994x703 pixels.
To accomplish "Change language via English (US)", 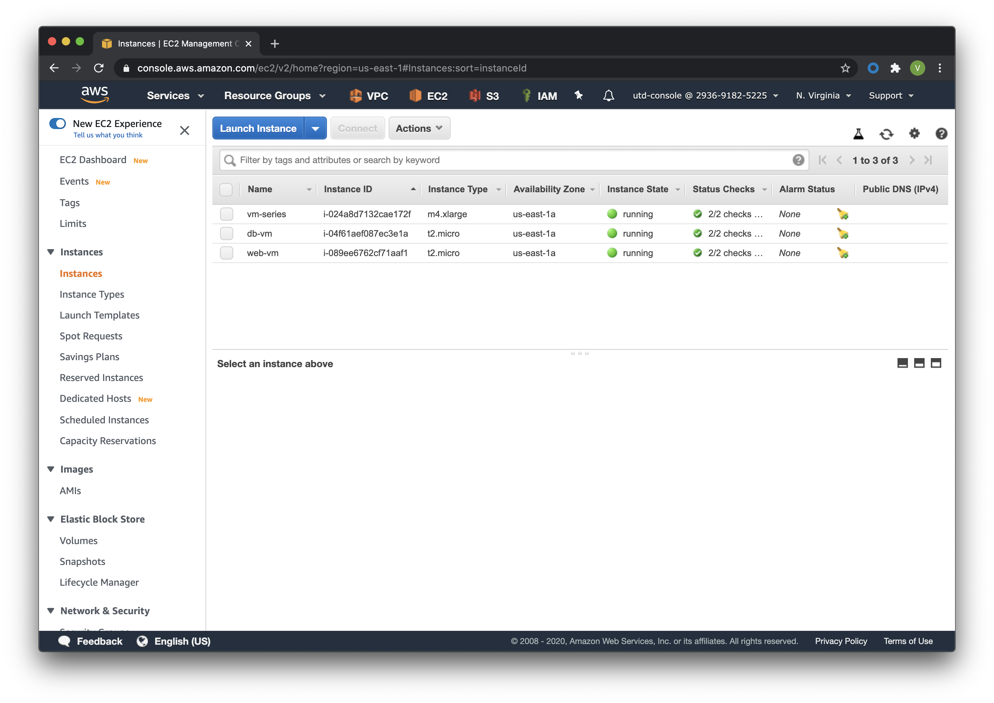I will [x=174, y=641].
